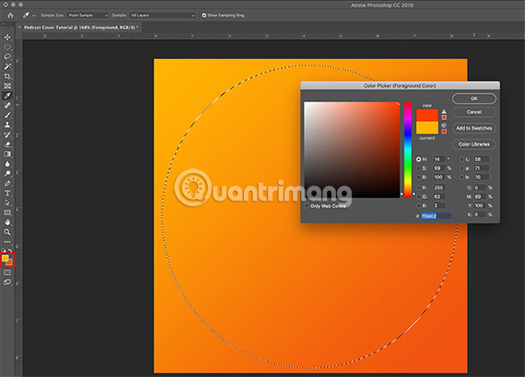Change screen mode icon at toolbox bottom
The image size is (525, 377).
click(7, 282)
